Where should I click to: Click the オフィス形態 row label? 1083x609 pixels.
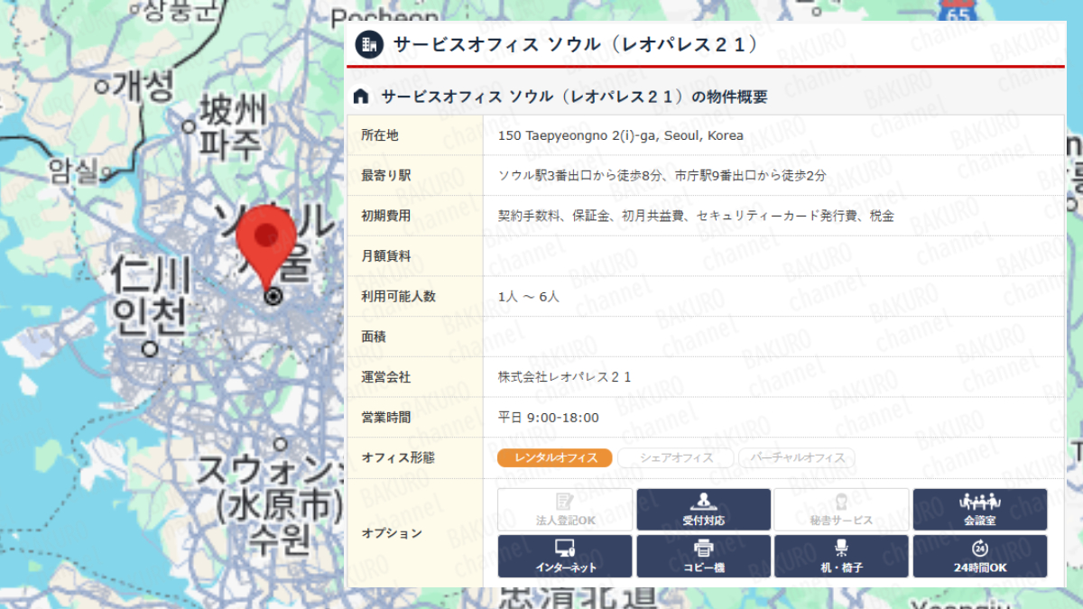point(398,457)
